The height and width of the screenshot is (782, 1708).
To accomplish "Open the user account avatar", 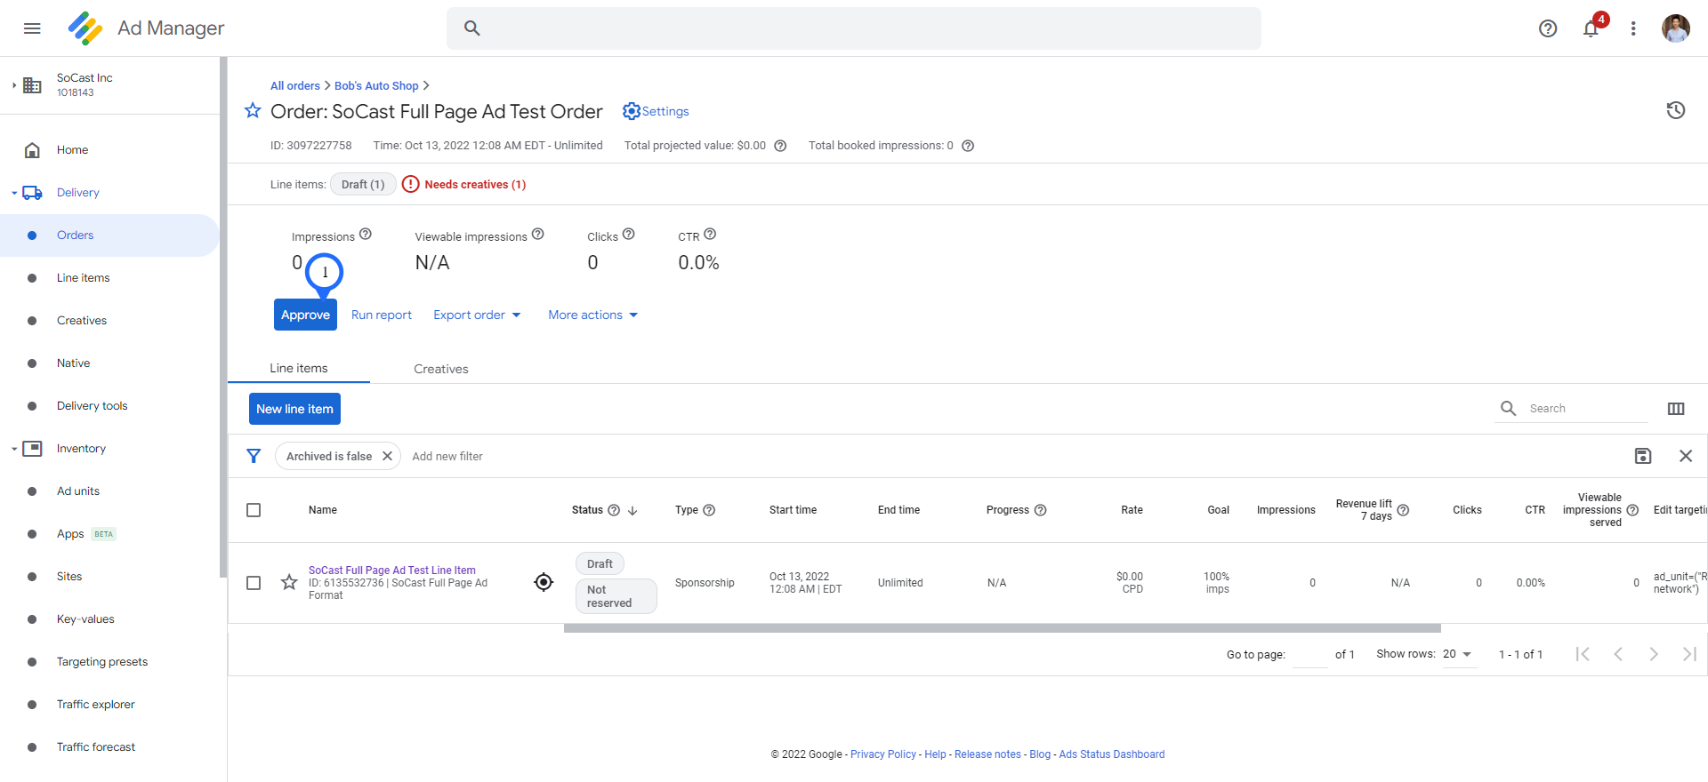I will (1676, 28).
